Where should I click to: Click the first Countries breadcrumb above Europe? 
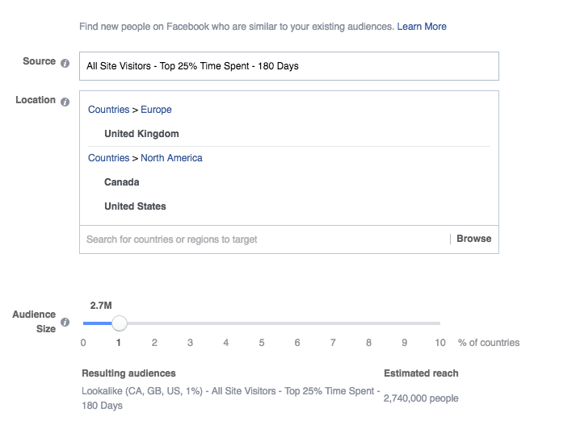click(108, 110)
